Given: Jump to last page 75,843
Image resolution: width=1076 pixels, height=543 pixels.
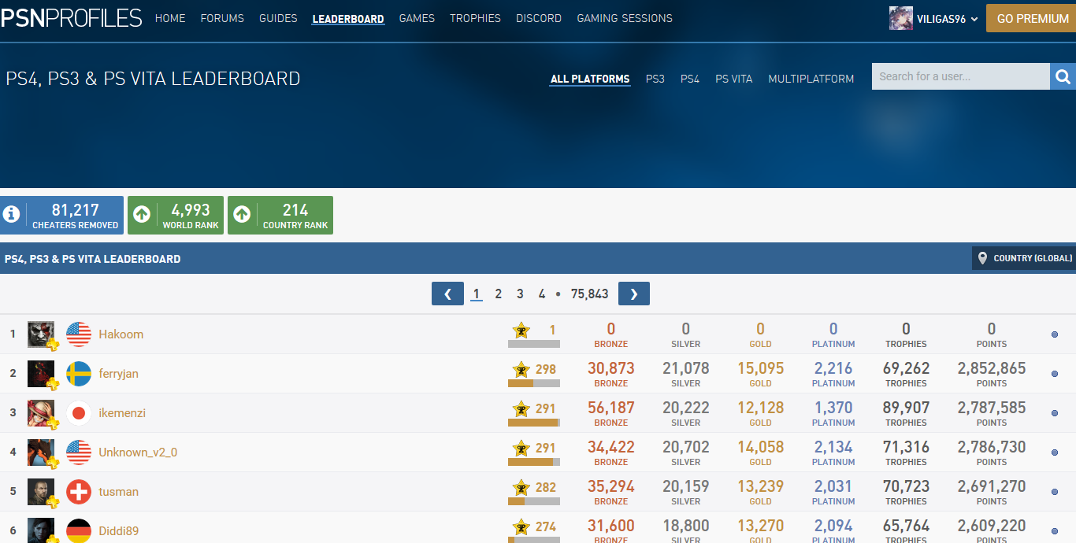Looking at the screenshot, I should [590, 294].
